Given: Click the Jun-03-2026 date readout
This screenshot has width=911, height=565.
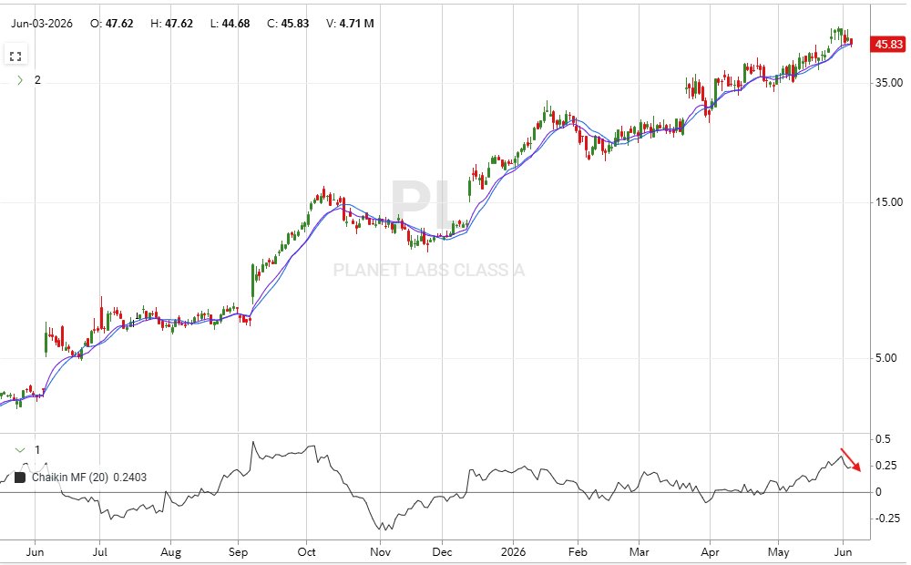Looking at the screenshot, I should tap(42, 24).
